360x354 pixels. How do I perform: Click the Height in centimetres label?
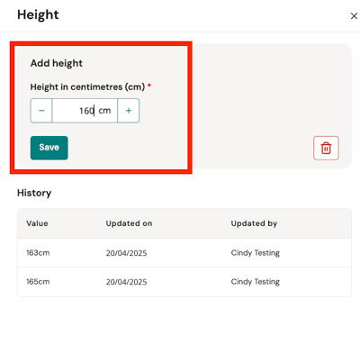pyautogui.click(x=87, y=86)
